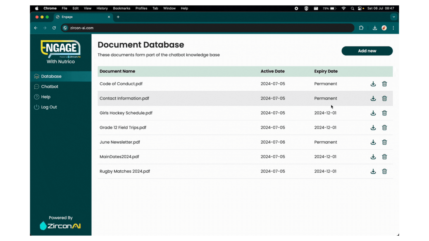Delete Rugby Matches 2024.pdf

click(x=385, y=171)
